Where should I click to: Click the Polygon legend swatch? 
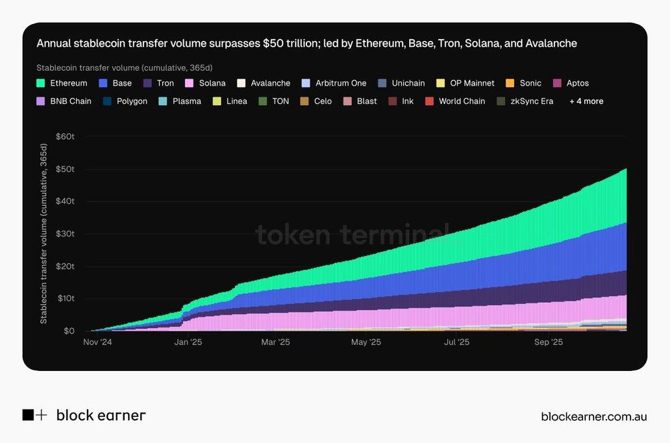(x=108, y=101)
